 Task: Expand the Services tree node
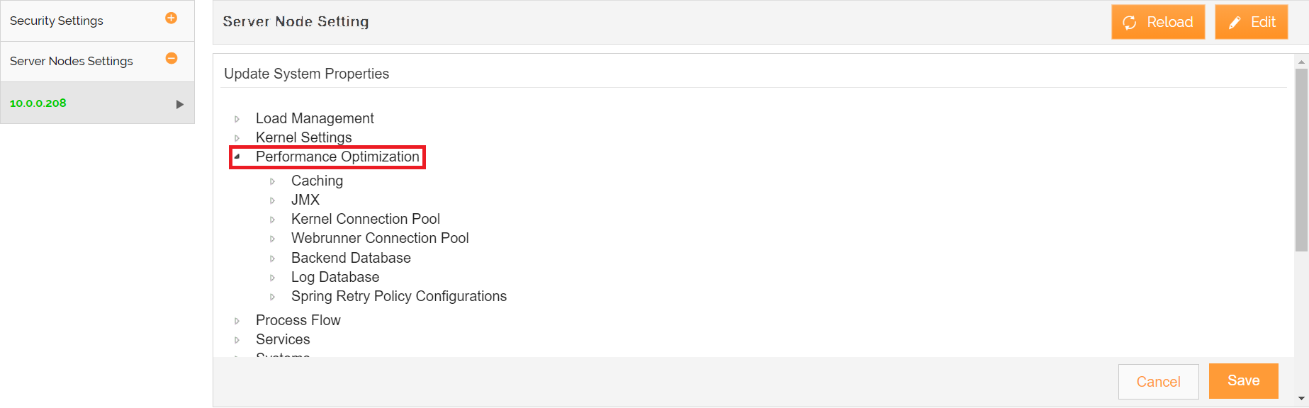pyautogui.click(x=237, y=340)
